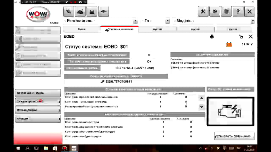Click the ($E0) по специфике изготовителя entry

195,63
